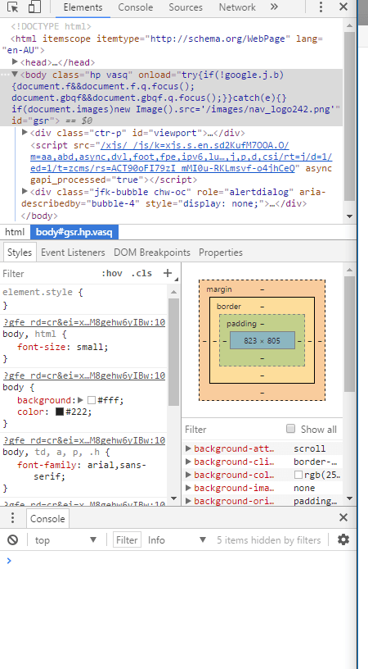The width and height of the screenshot is (368, 669).
Task: Click the computed pane scrollbar up arrow
Action: [349, 270]
